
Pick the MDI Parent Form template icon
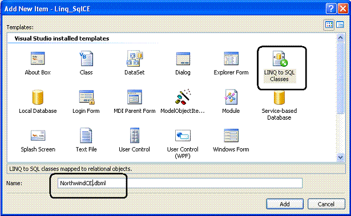tap(135, 97)
